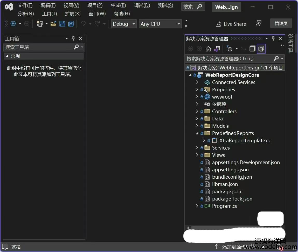
Task: Collapse all nodes in Solution Explorer
Action: point(252,49)
